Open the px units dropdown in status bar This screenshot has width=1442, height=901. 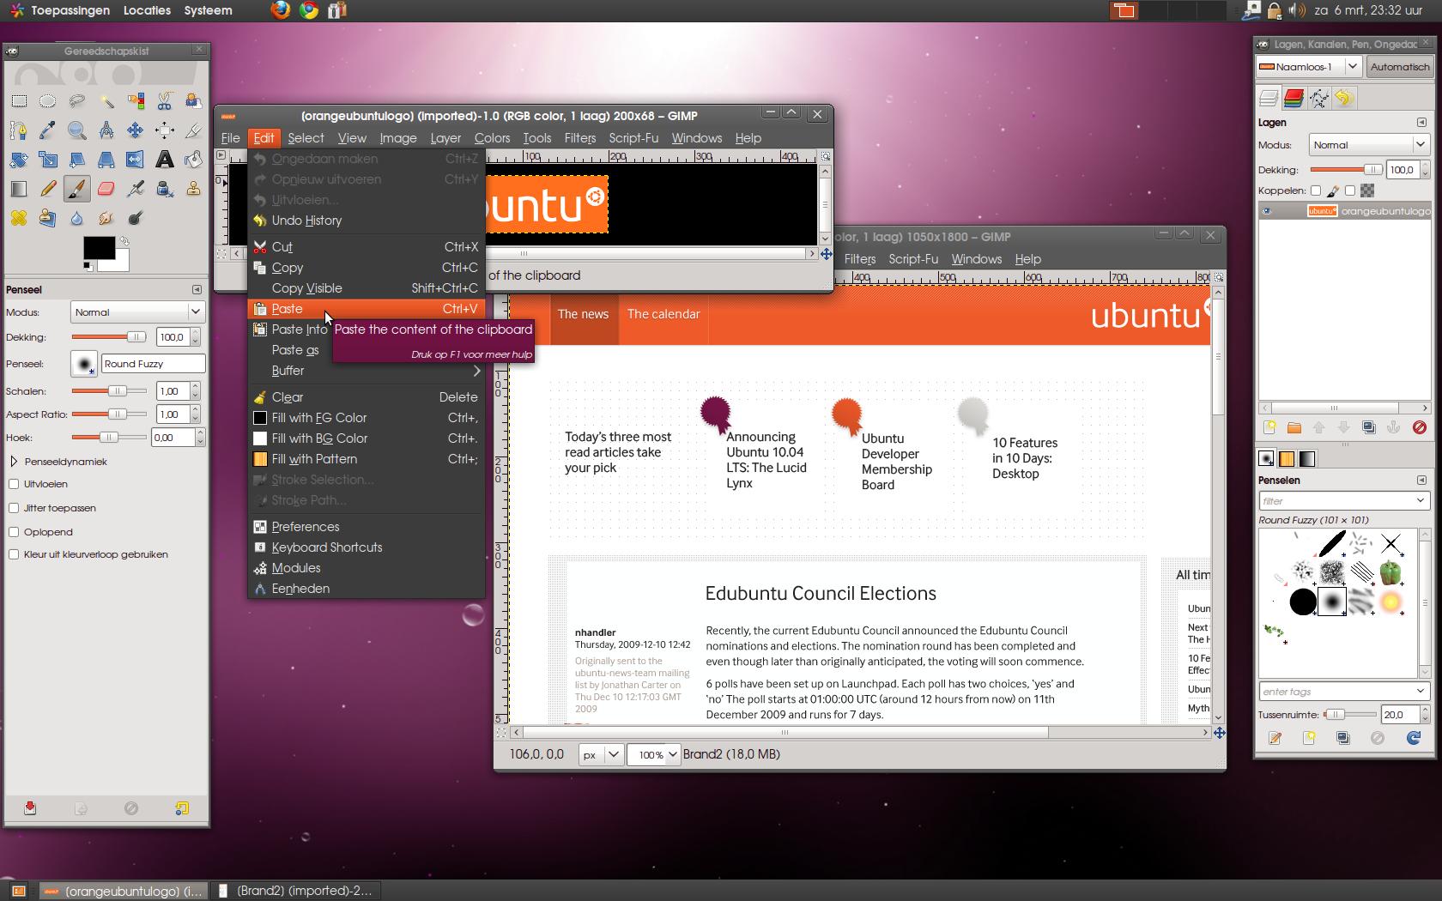pyautogui.click(x=601, y=754)
